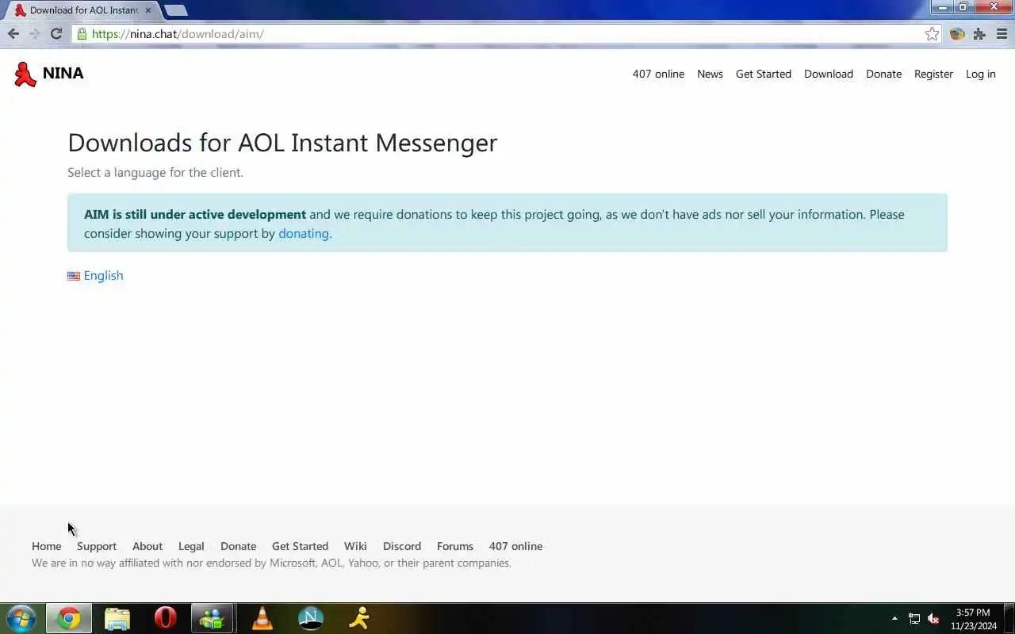Click the Chrome icon in the taskbar
Screen dimensions: 1015x634
(69, 618)
